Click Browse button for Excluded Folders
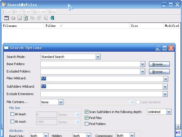This screenshot has height=137, width=182. 159,72
